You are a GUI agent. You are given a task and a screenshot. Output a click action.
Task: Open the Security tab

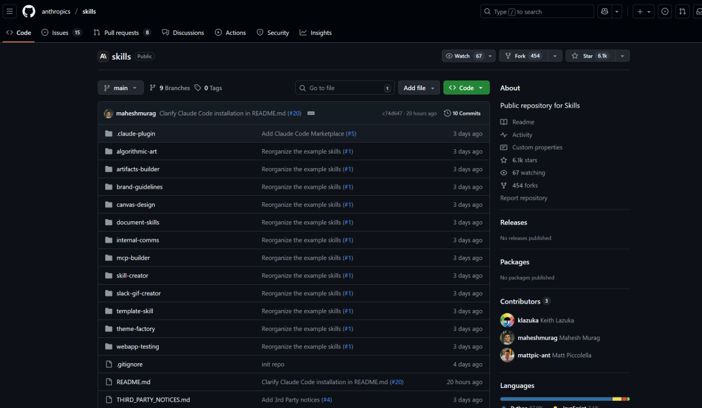(x=272, y=32)
